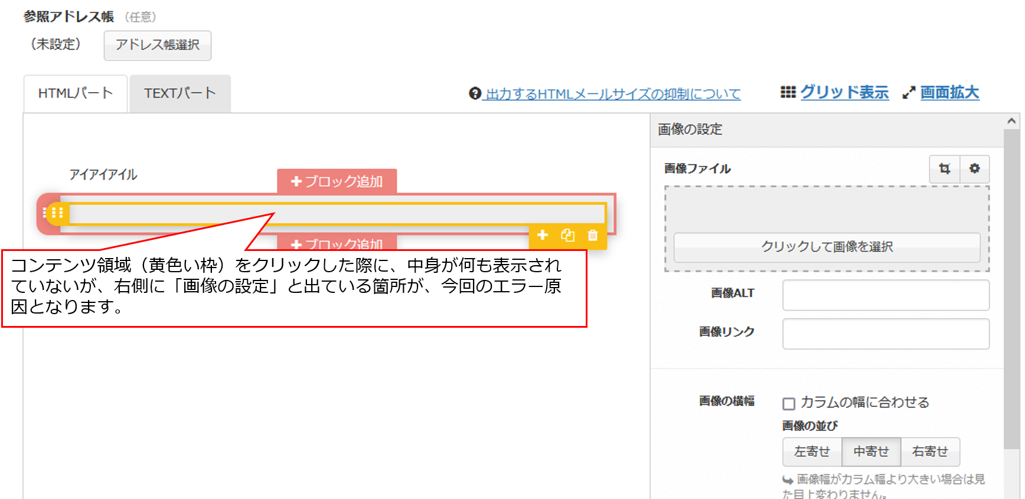Click the 参照アドレス帳 label
Image resolution: width=1025 pixels, height=499 pixels.
[x=68, y=17]
